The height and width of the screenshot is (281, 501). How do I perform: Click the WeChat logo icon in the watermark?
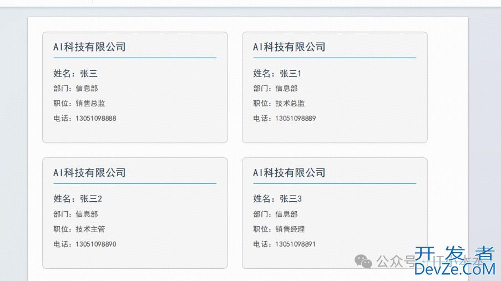(x=363, y=261)
